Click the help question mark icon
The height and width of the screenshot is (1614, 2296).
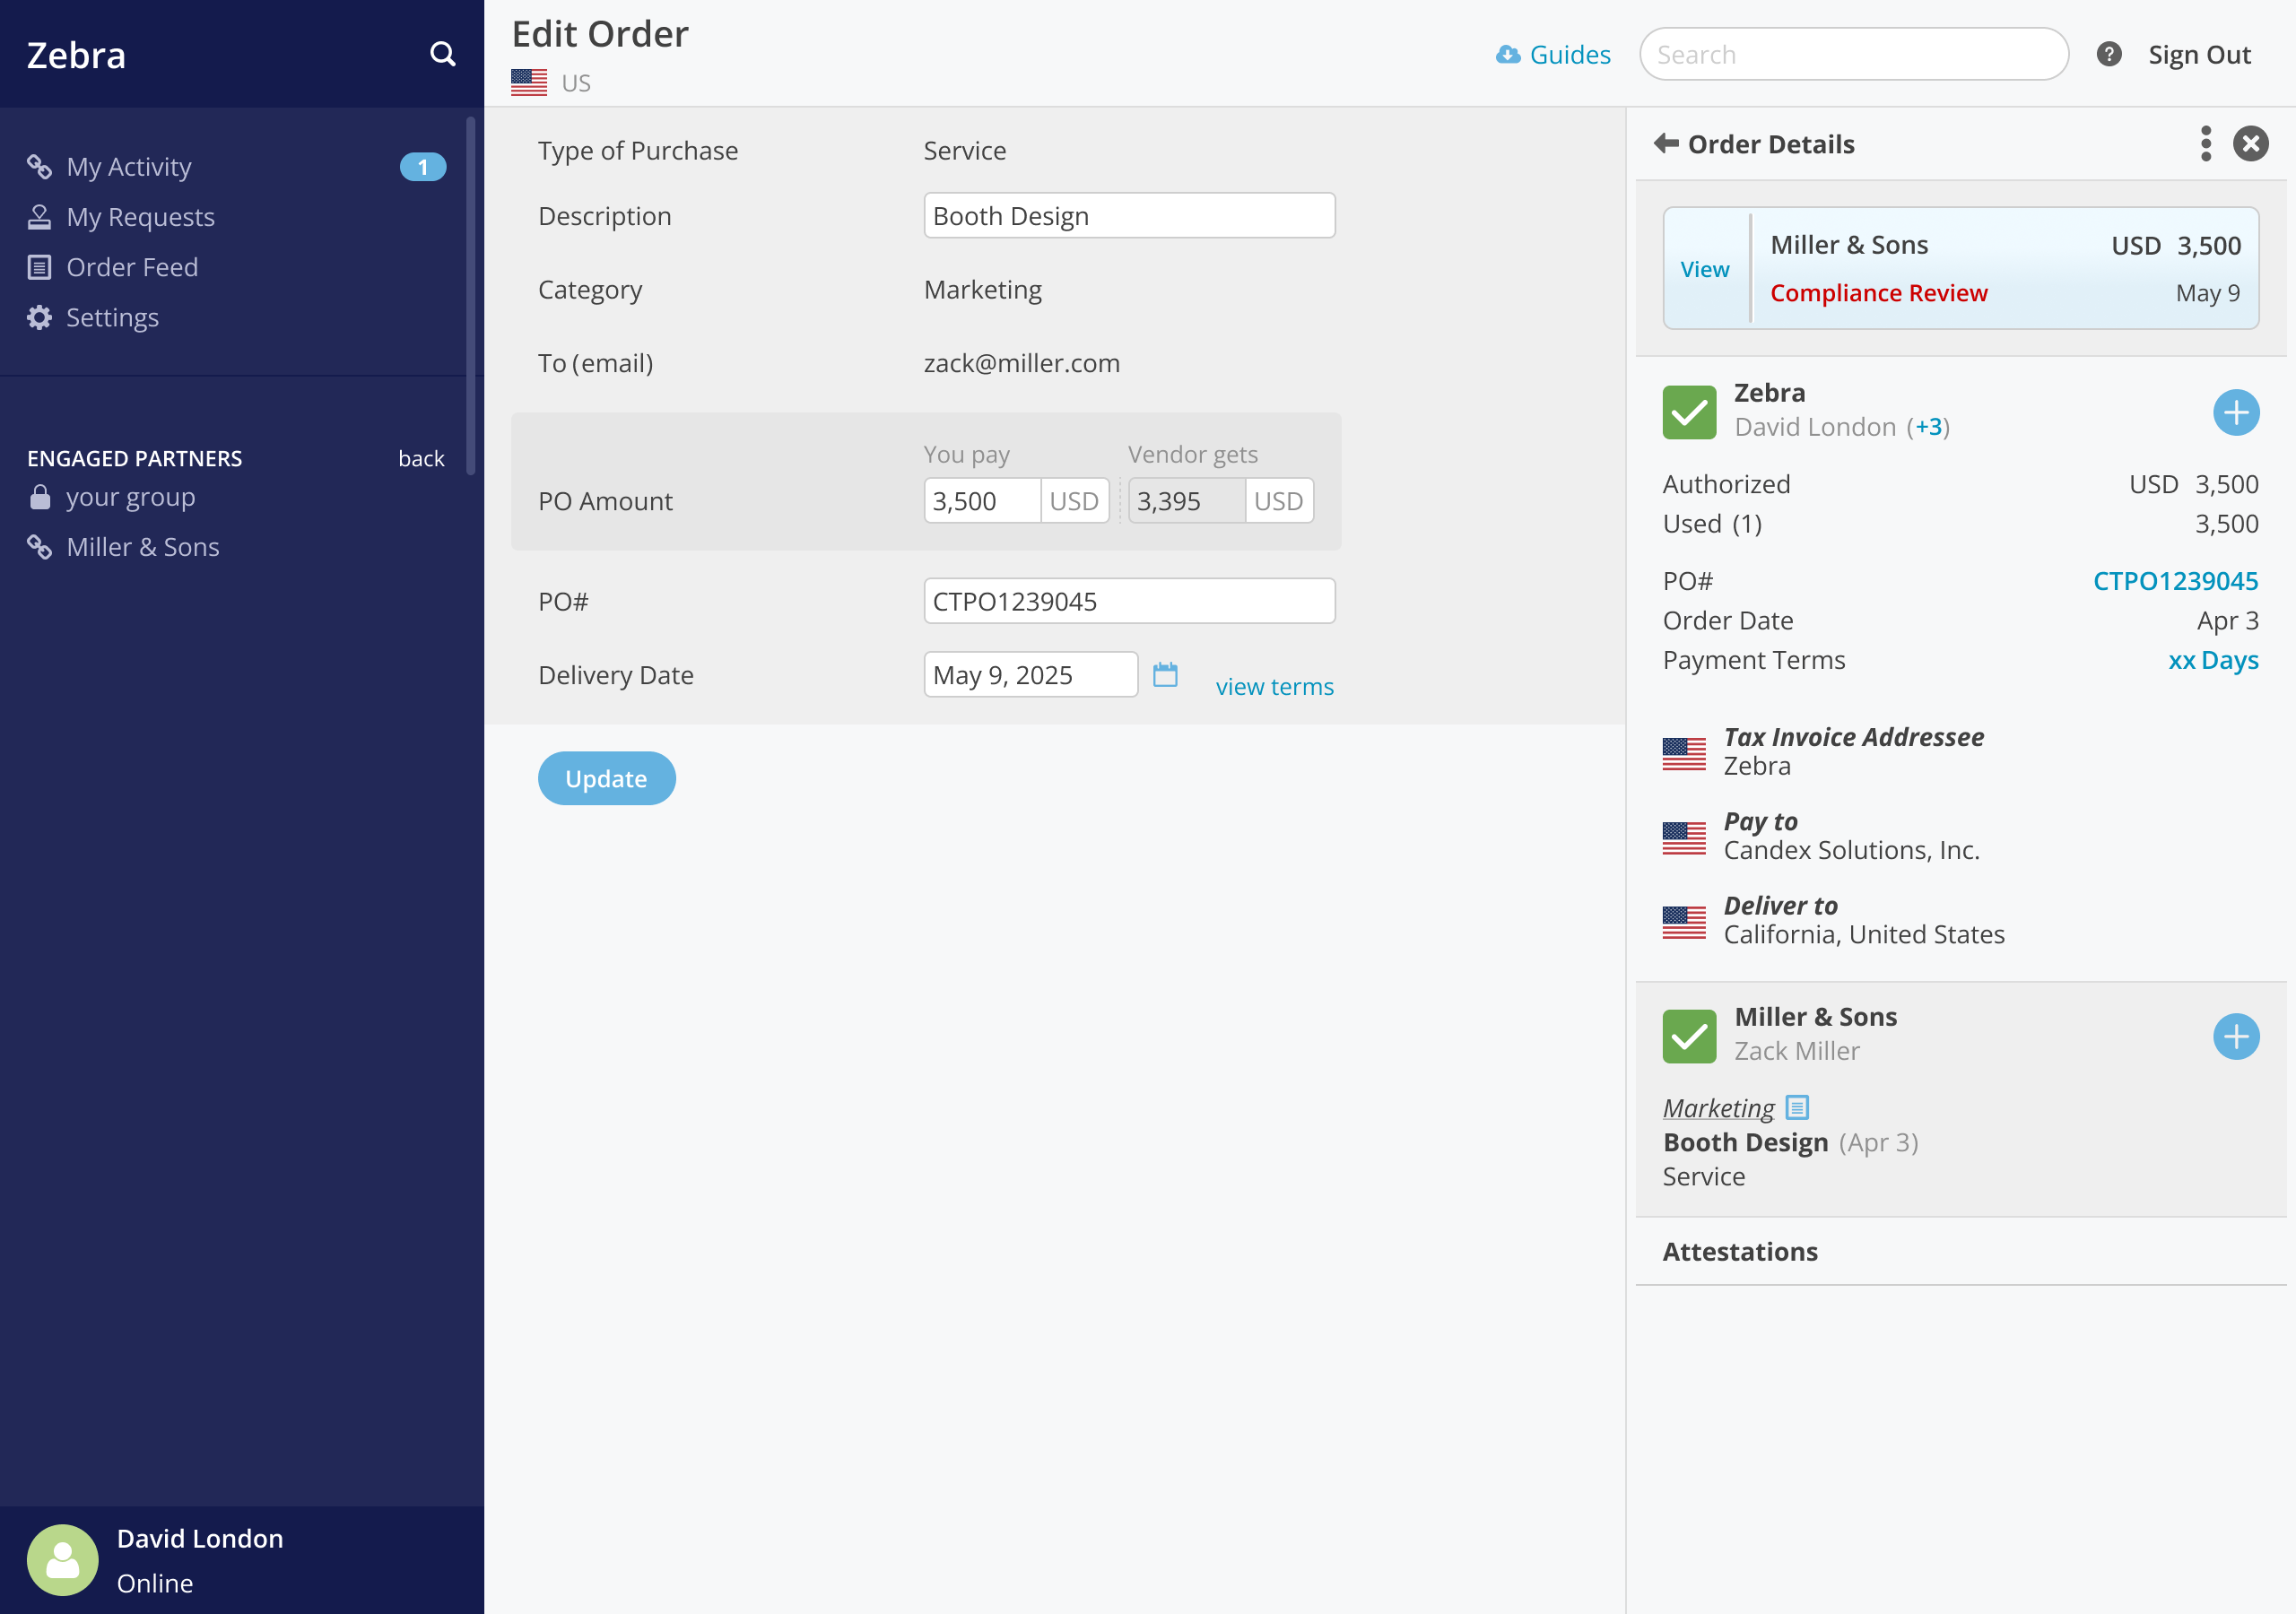[2109, 54]
